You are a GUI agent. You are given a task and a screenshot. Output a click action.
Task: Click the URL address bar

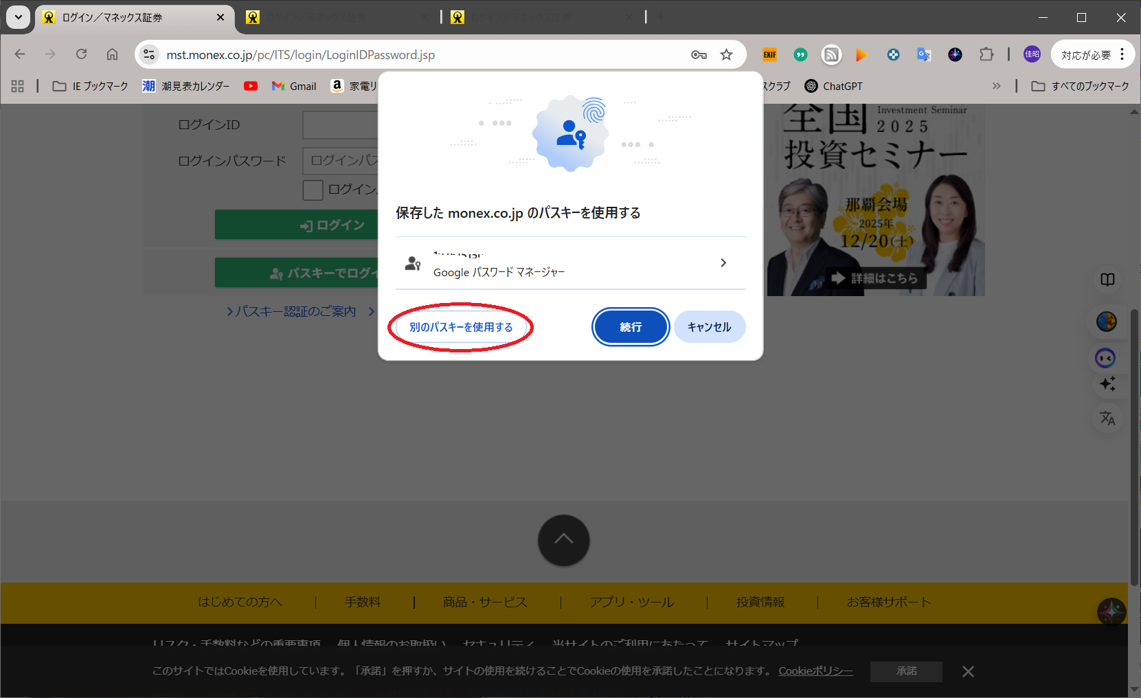(x=412, y=55)
